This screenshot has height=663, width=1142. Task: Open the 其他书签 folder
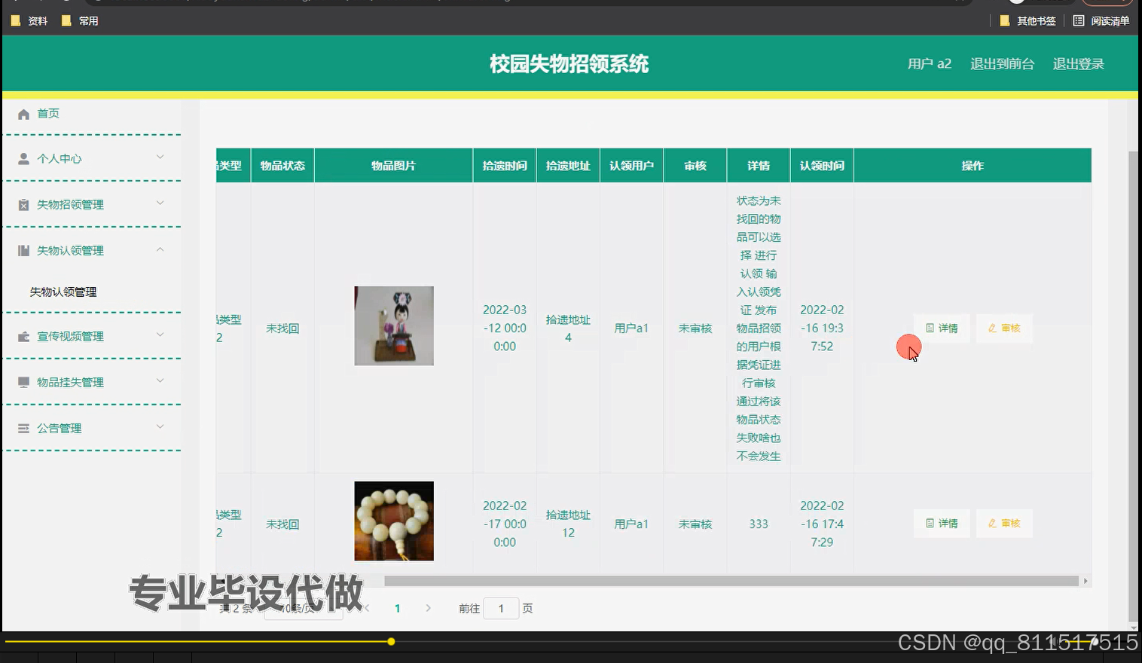1027,21
